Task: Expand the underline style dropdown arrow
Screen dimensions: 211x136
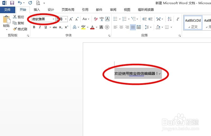Action: click(x=50, y=27)
